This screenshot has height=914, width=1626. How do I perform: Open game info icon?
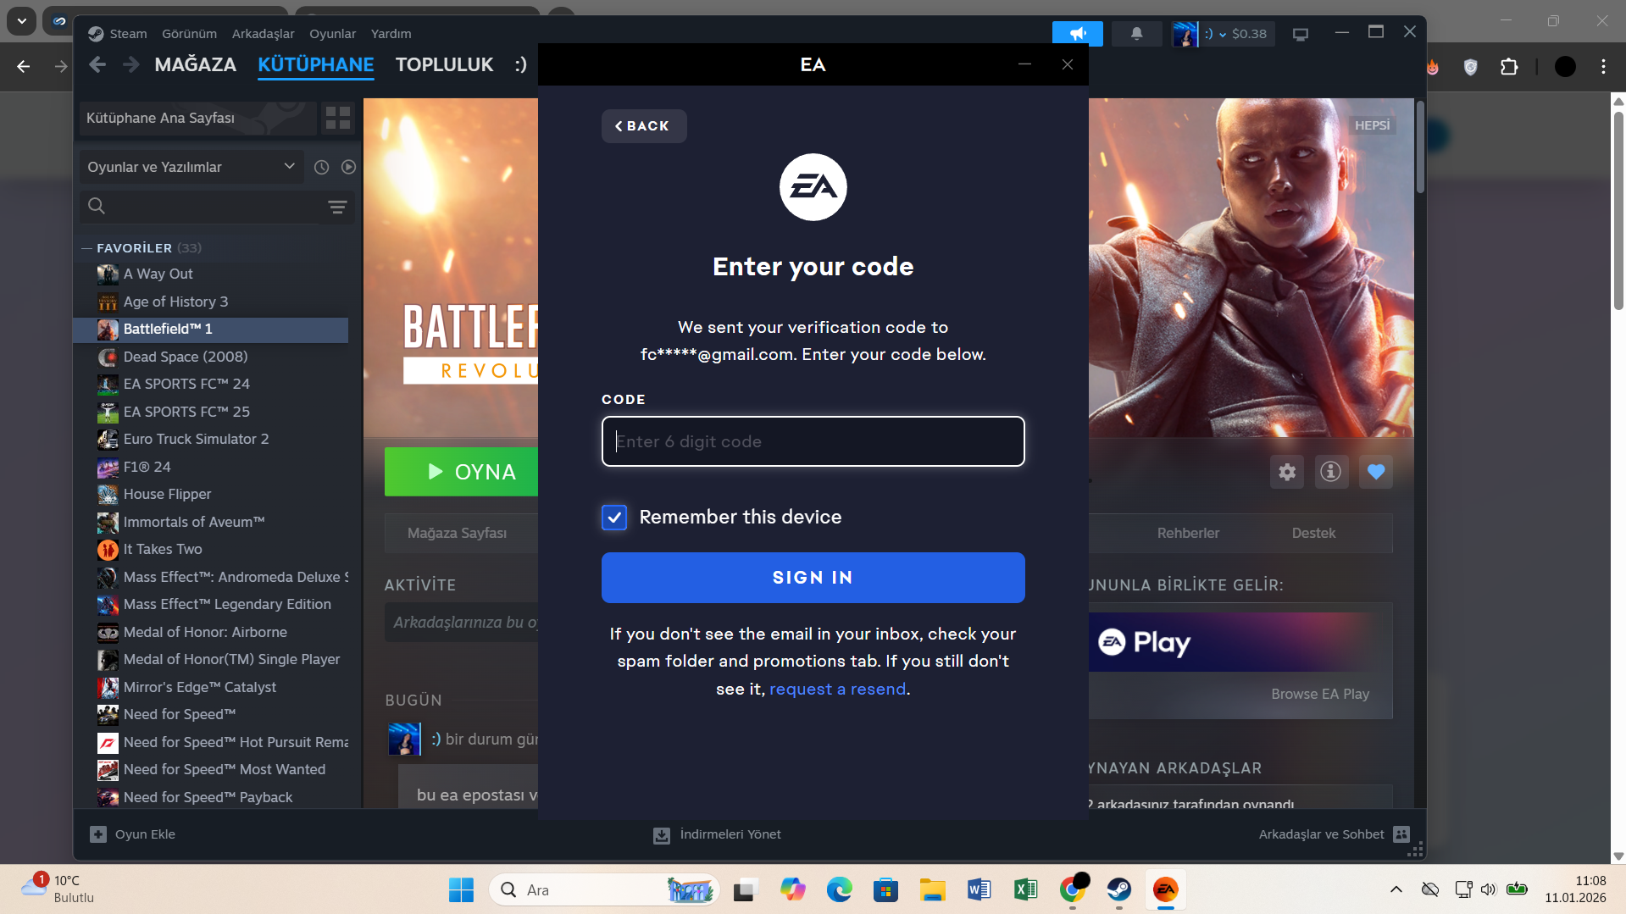(1331, 472)
